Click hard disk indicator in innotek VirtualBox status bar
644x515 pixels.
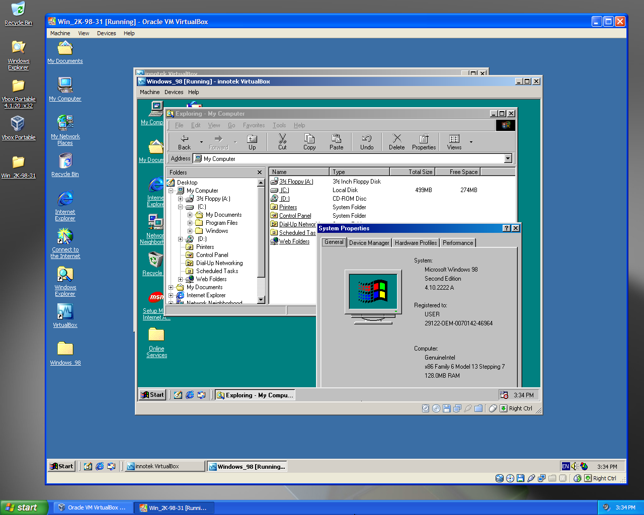[426, 408]
